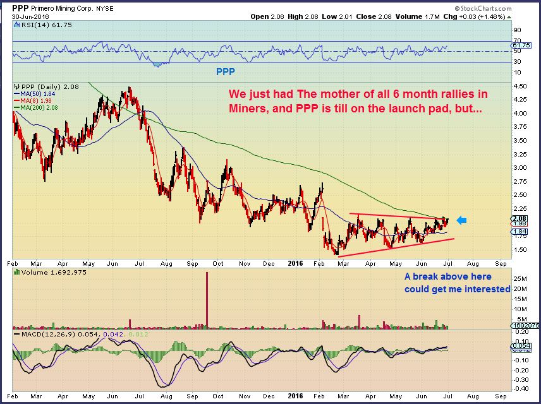Click the RSI(14) indicator icon
The width and height of the screenshot is (541, 404).
coord(17,25)
